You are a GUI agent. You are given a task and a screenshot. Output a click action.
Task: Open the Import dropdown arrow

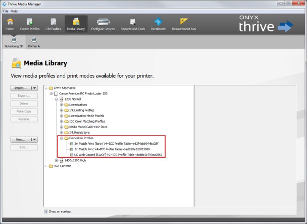35,88
